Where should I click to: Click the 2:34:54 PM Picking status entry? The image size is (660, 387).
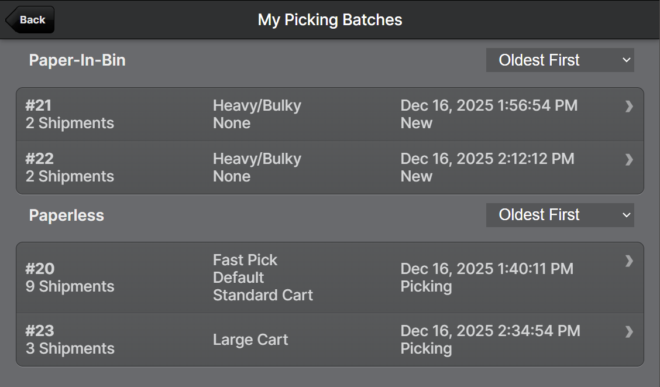point(426,348)
